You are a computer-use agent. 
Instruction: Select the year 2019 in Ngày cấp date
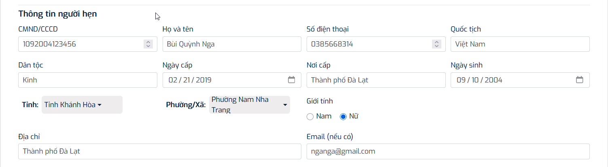click(x=203, y=80)
